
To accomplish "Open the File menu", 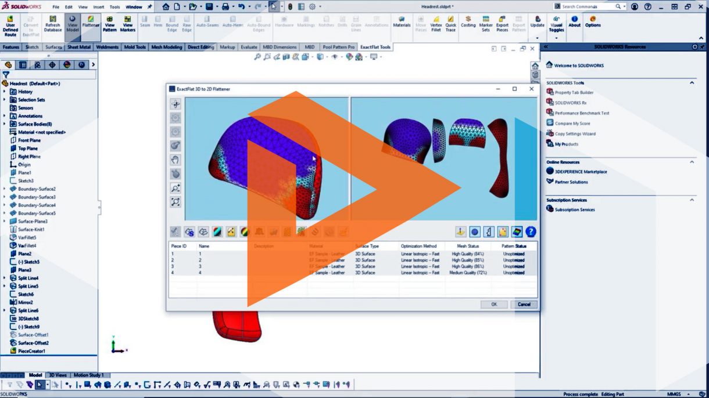I will 56,7.
